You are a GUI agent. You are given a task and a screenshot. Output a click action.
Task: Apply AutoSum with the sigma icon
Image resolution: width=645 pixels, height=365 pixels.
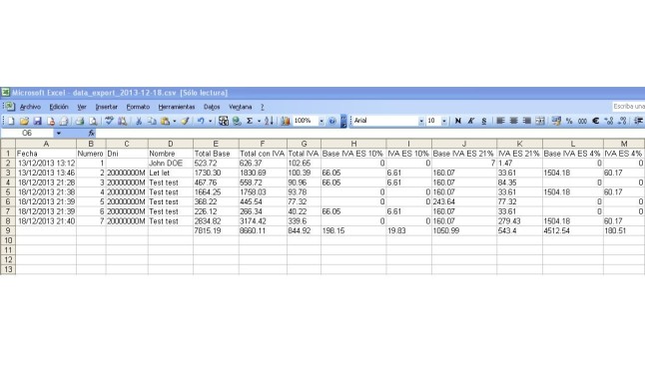250,121
